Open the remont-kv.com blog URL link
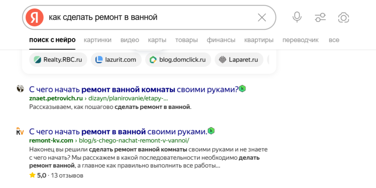The width and height of the screenshot is (376, 188). 109,140
